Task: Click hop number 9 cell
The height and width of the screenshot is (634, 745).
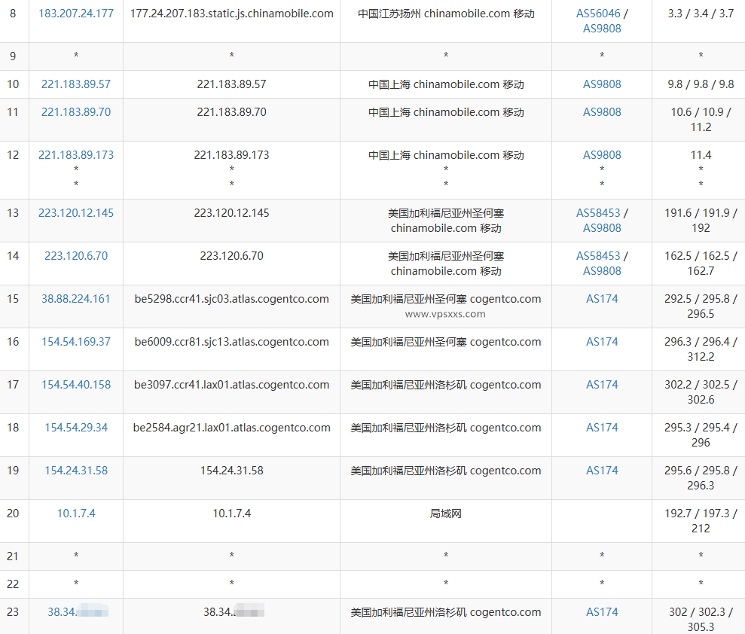Action: point(14,56)
